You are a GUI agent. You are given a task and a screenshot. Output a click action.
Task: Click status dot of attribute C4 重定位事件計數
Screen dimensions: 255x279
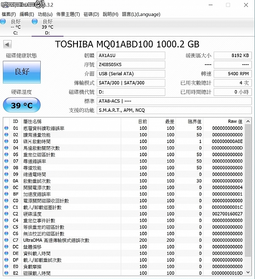(6, 220)
